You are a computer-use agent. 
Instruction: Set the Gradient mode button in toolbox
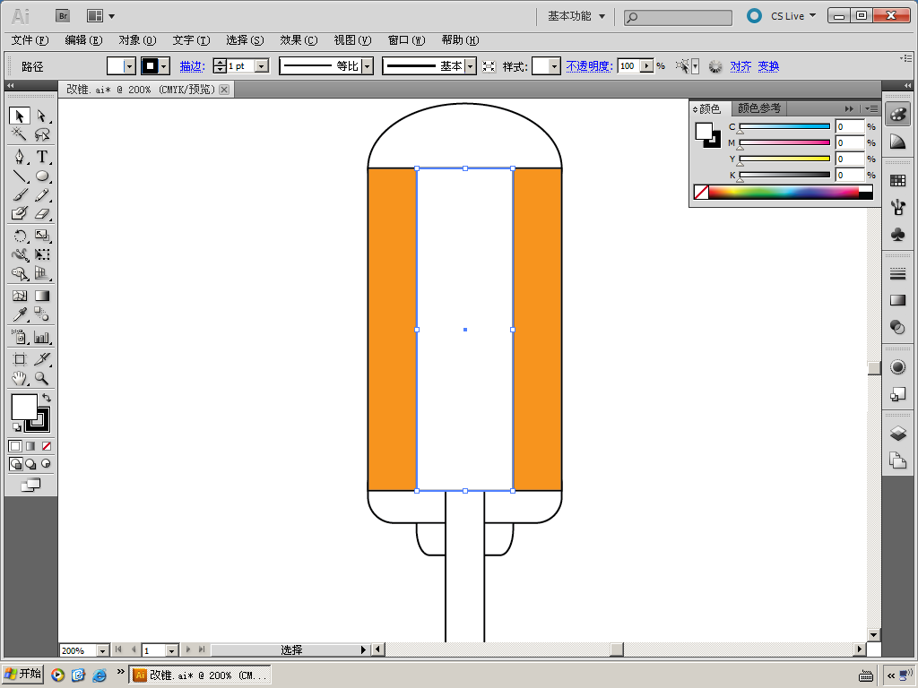point(30,446)
